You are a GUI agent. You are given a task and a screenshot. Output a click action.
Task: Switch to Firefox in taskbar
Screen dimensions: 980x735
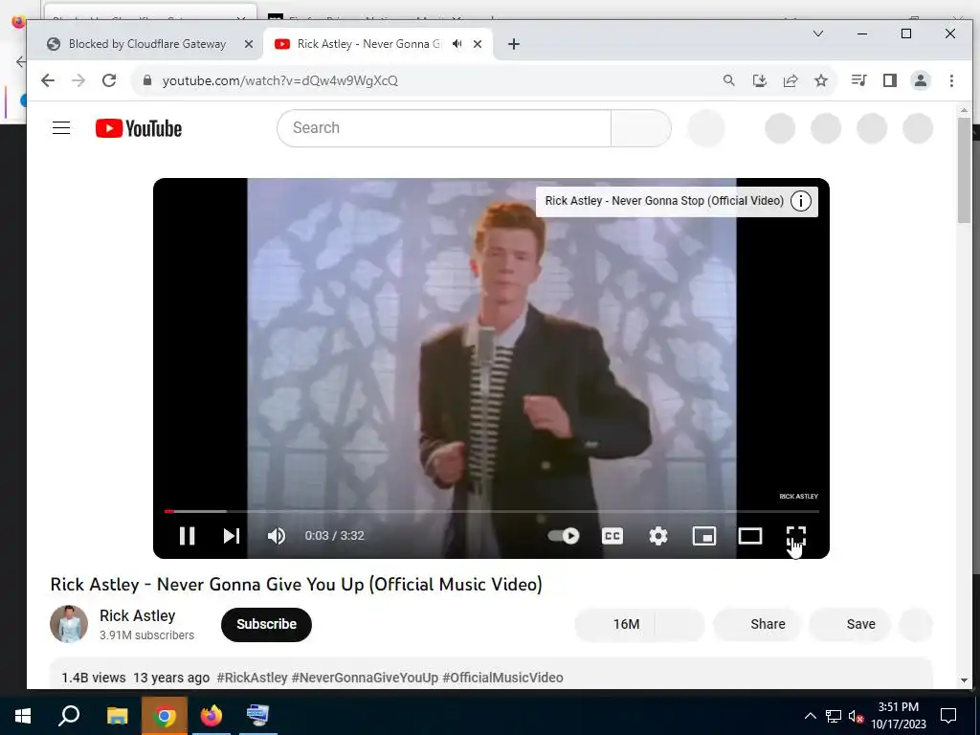click(x=212, y=716)
